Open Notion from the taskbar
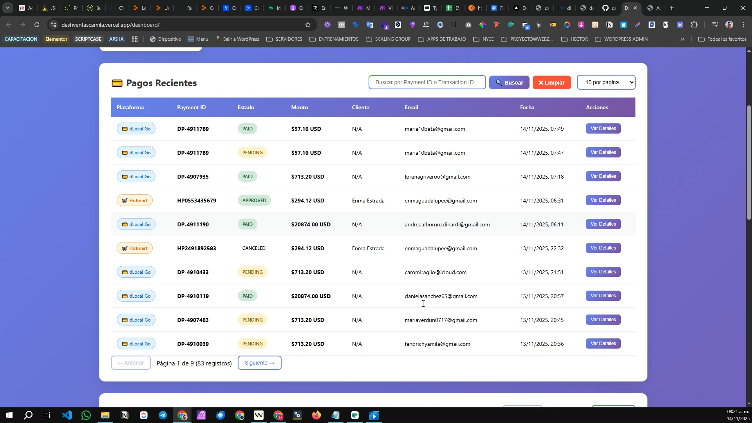 [x=125, y=416]
